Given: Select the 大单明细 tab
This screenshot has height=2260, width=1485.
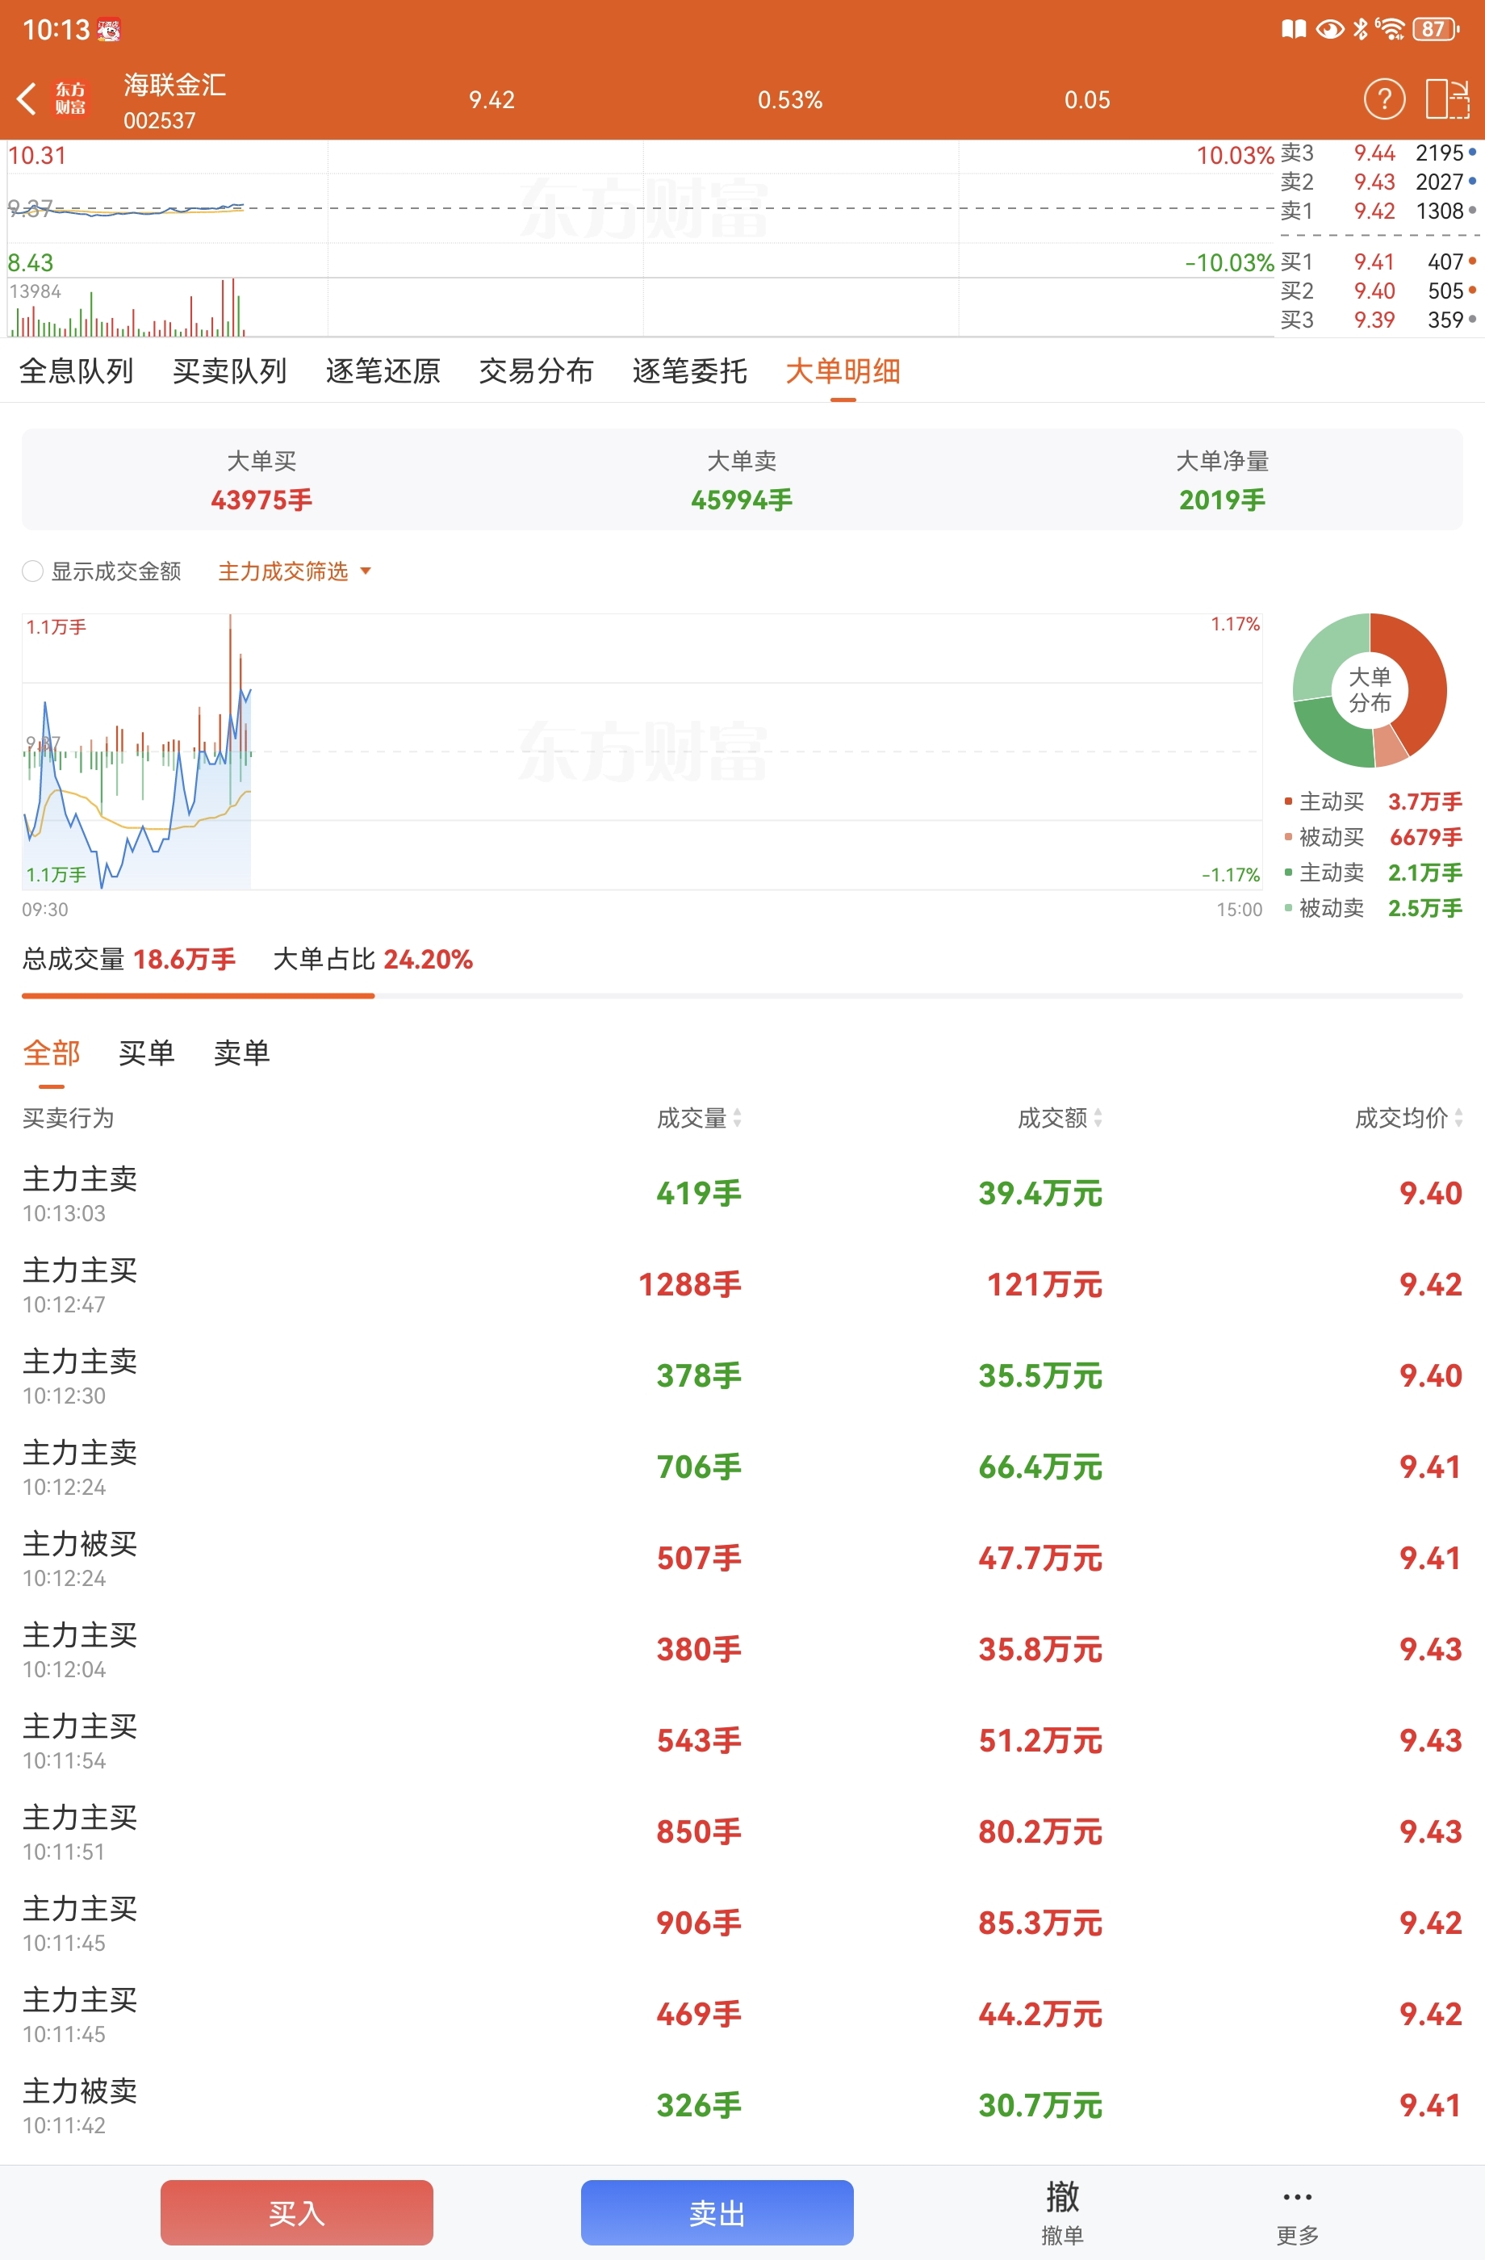Looking at the screenshot, I should pos(843,371).
